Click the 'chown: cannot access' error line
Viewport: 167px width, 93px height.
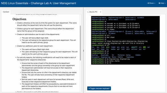pyautogui.click(x=118, y=43)
